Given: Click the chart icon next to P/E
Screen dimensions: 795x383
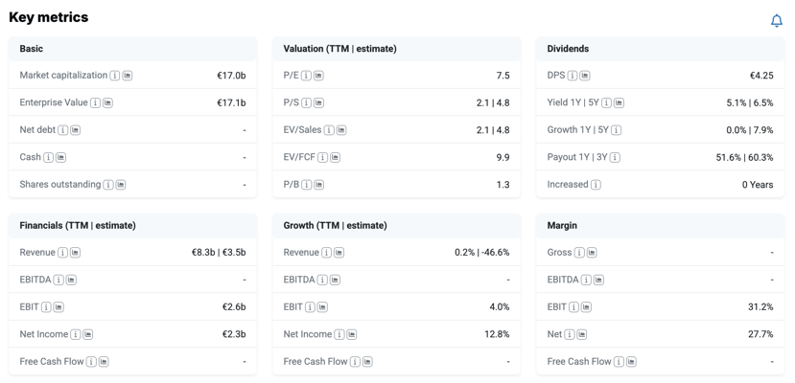Looking at the screenshot, I should tap(318, 76).
